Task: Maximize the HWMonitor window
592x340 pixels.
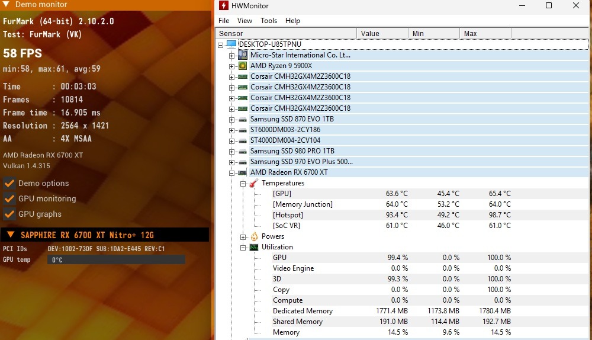Action: 549,6
